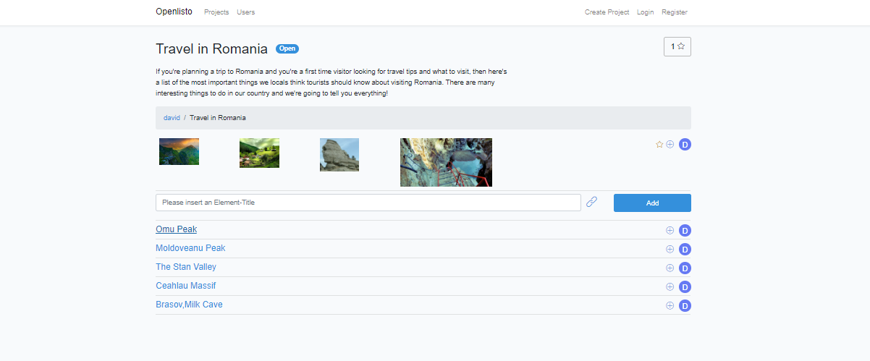Go to the Openlisto home logo
Screen dimensions: 870x361
click(174, 12)
